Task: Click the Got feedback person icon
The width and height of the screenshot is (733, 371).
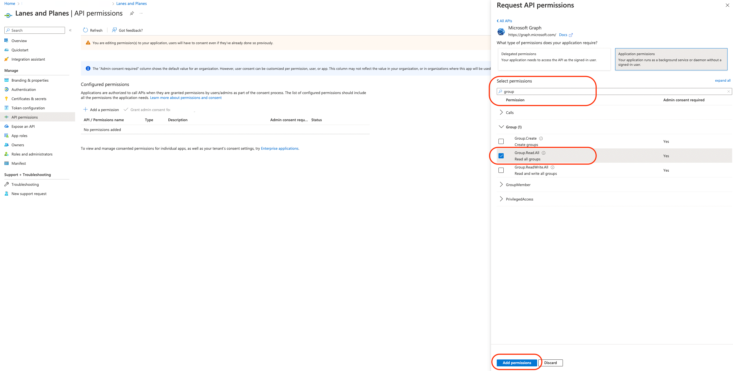Action: 114,30
